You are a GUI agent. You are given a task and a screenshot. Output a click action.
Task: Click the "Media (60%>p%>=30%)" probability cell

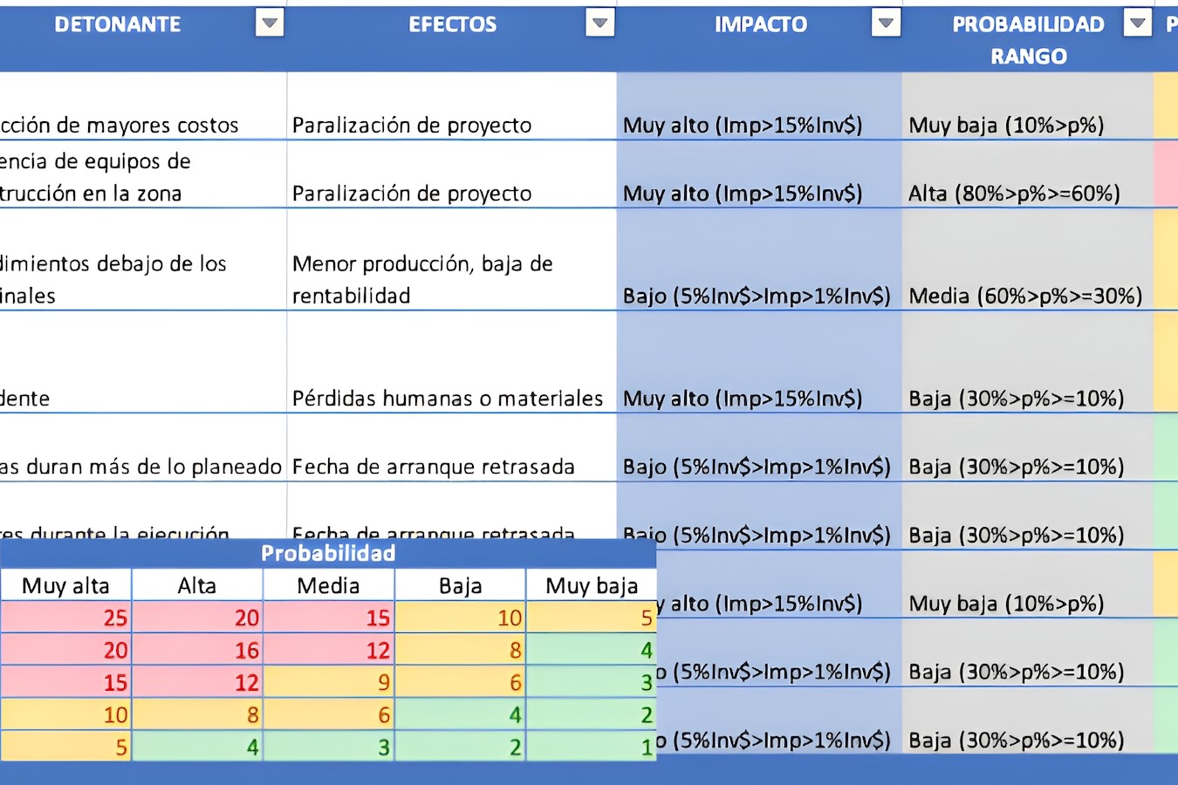pyautogui.click(x=1025, y=296)
